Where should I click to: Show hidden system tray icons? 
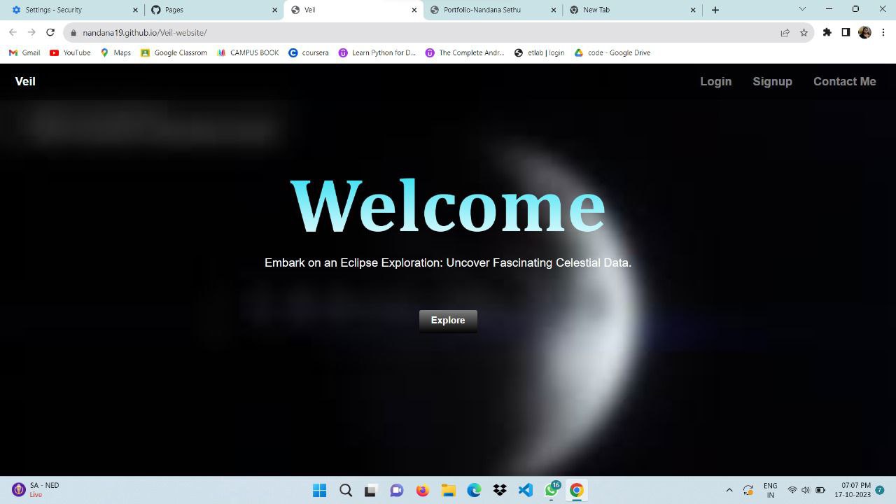tap(729, 490)
